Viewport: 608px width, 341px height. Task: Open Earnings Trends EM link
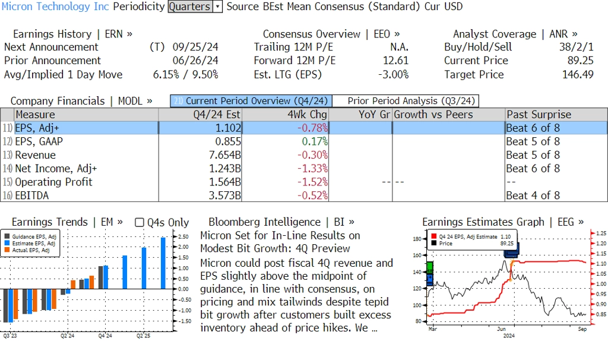[67, 222]
